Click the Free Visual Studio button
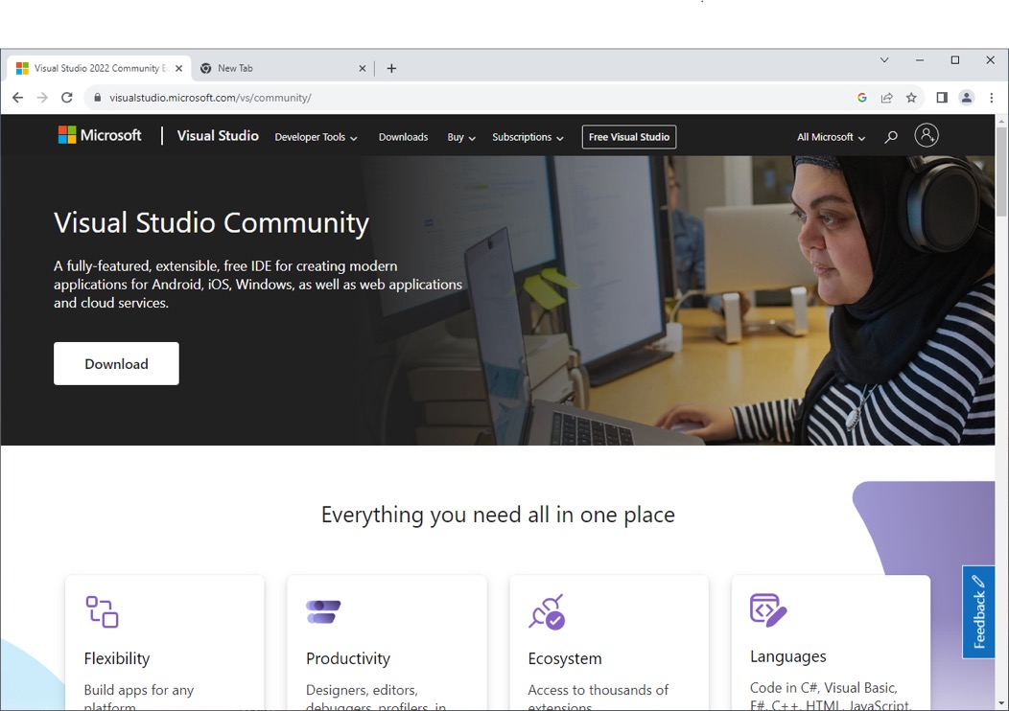 (x=629, y=137)
